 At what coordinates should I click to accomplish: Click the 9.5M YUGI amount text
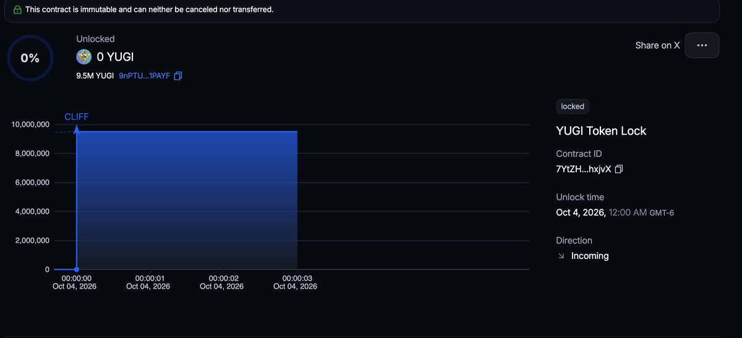95,76
